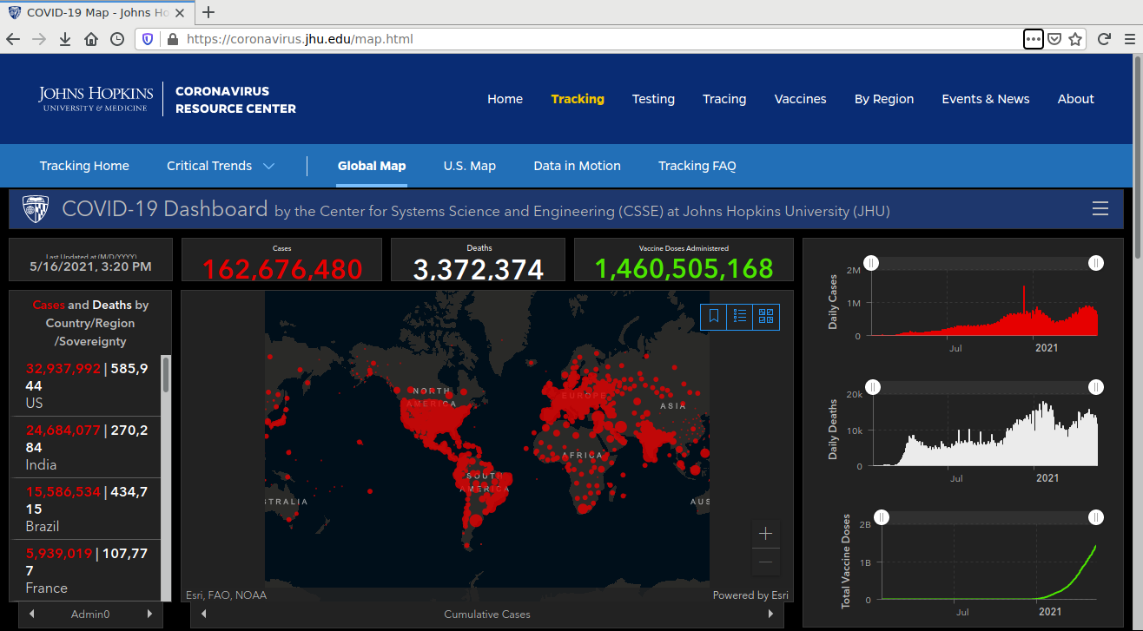Screen dimensions: 1143x631
Task: Show next Admin level list
Action: [x=149, y=614]
